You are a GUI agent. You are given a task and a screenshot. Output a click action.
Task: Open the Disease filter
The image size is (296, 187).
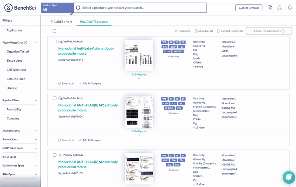pos(12,88)
